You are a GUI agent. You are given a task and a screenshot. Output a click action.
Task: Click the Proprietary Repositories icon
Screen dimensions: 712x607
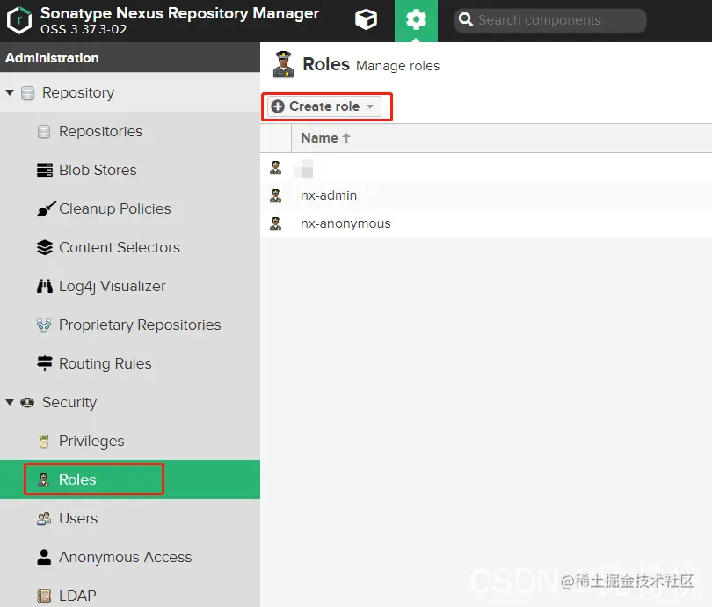click(x=44, y=325)
